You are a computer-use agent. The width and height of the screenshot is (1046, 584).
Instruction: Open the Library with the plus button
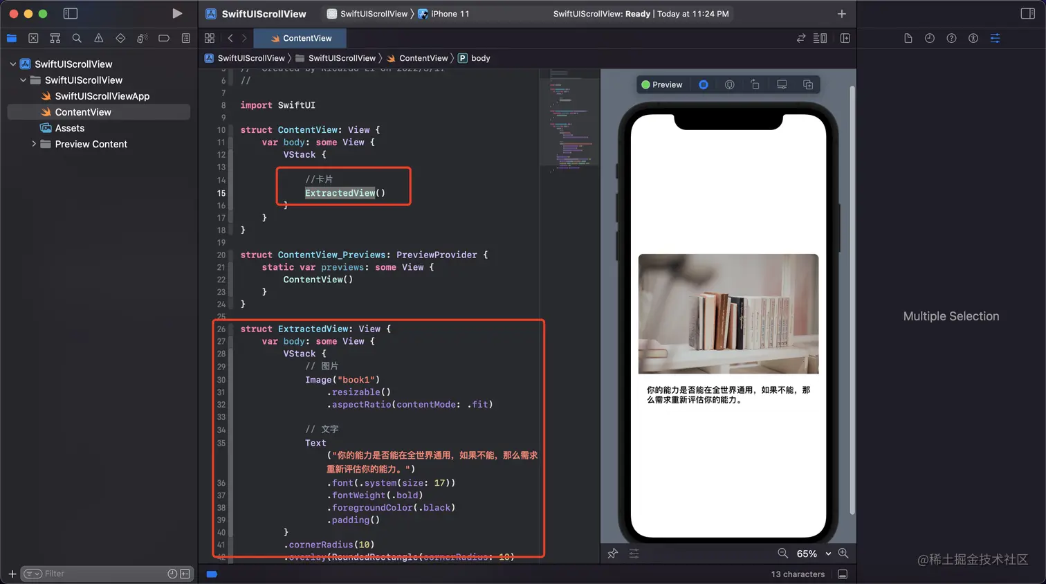(x=841, y=14)
